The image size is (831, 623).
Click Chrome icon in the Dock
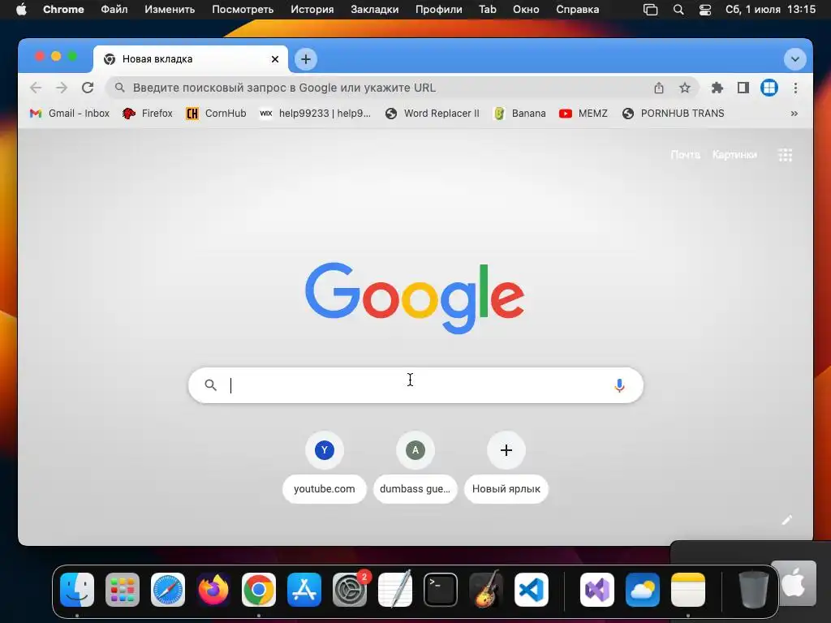(259, 590)
